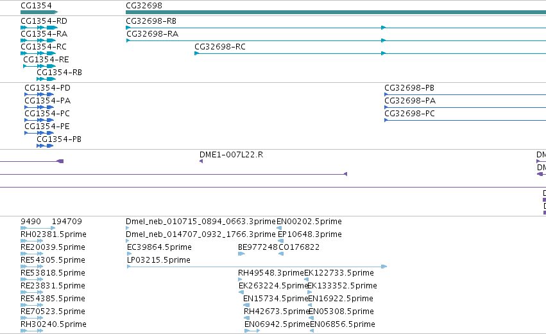
Task: Select protein CG1354-PC
Action: (x=47, y=114)
